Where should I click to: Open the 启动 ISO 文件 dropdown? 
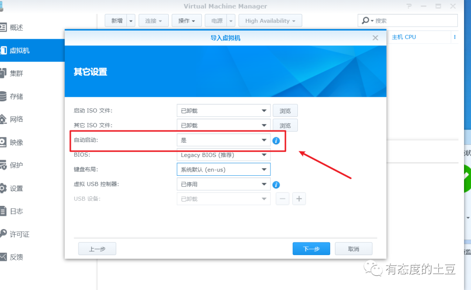223,111
